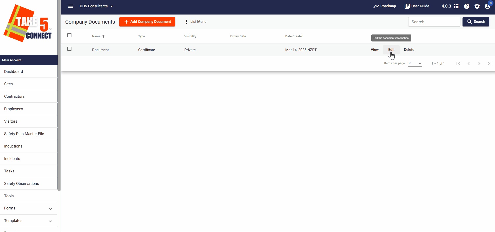
Task: Click the Add Company Document button
Action: click(147, 22)
